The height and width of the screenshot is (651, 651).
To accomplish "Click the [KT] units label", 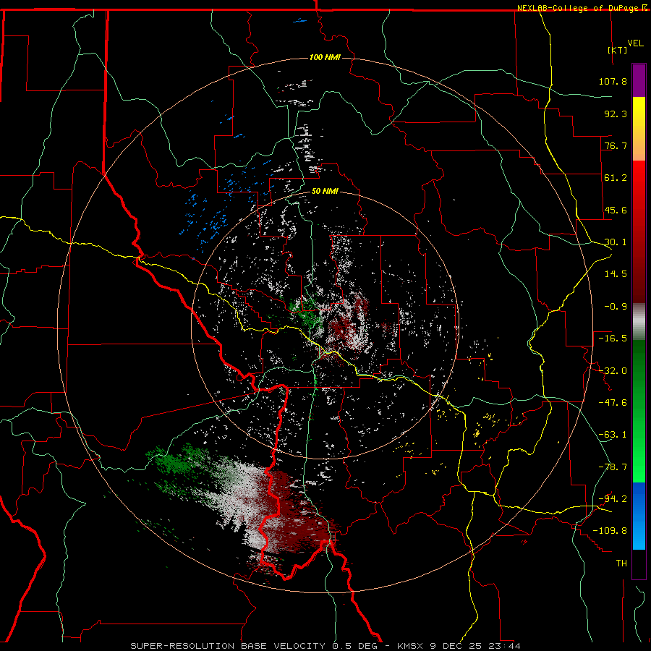I will 618,50.
